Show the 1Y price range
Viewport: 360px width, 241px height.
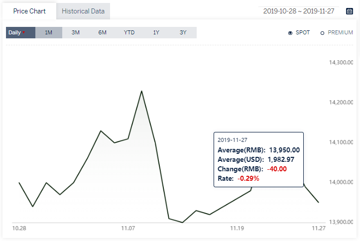pos(156,32)
